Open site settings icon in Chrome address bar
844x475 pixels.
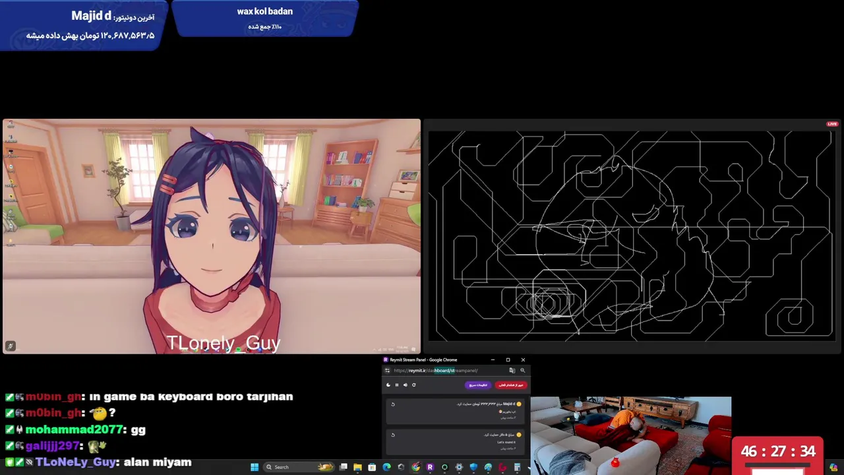[x=388, y=370]
